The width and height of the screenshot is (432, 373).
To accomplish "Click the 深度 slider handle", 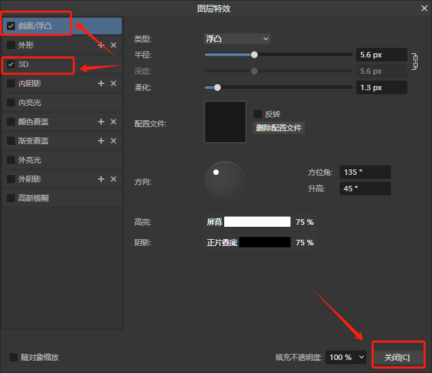I will pos(254,71).
